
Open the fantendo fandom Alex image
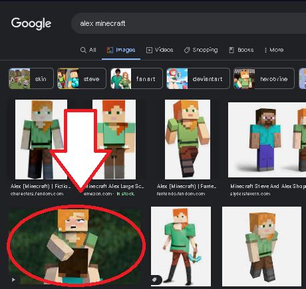[188, 140]
